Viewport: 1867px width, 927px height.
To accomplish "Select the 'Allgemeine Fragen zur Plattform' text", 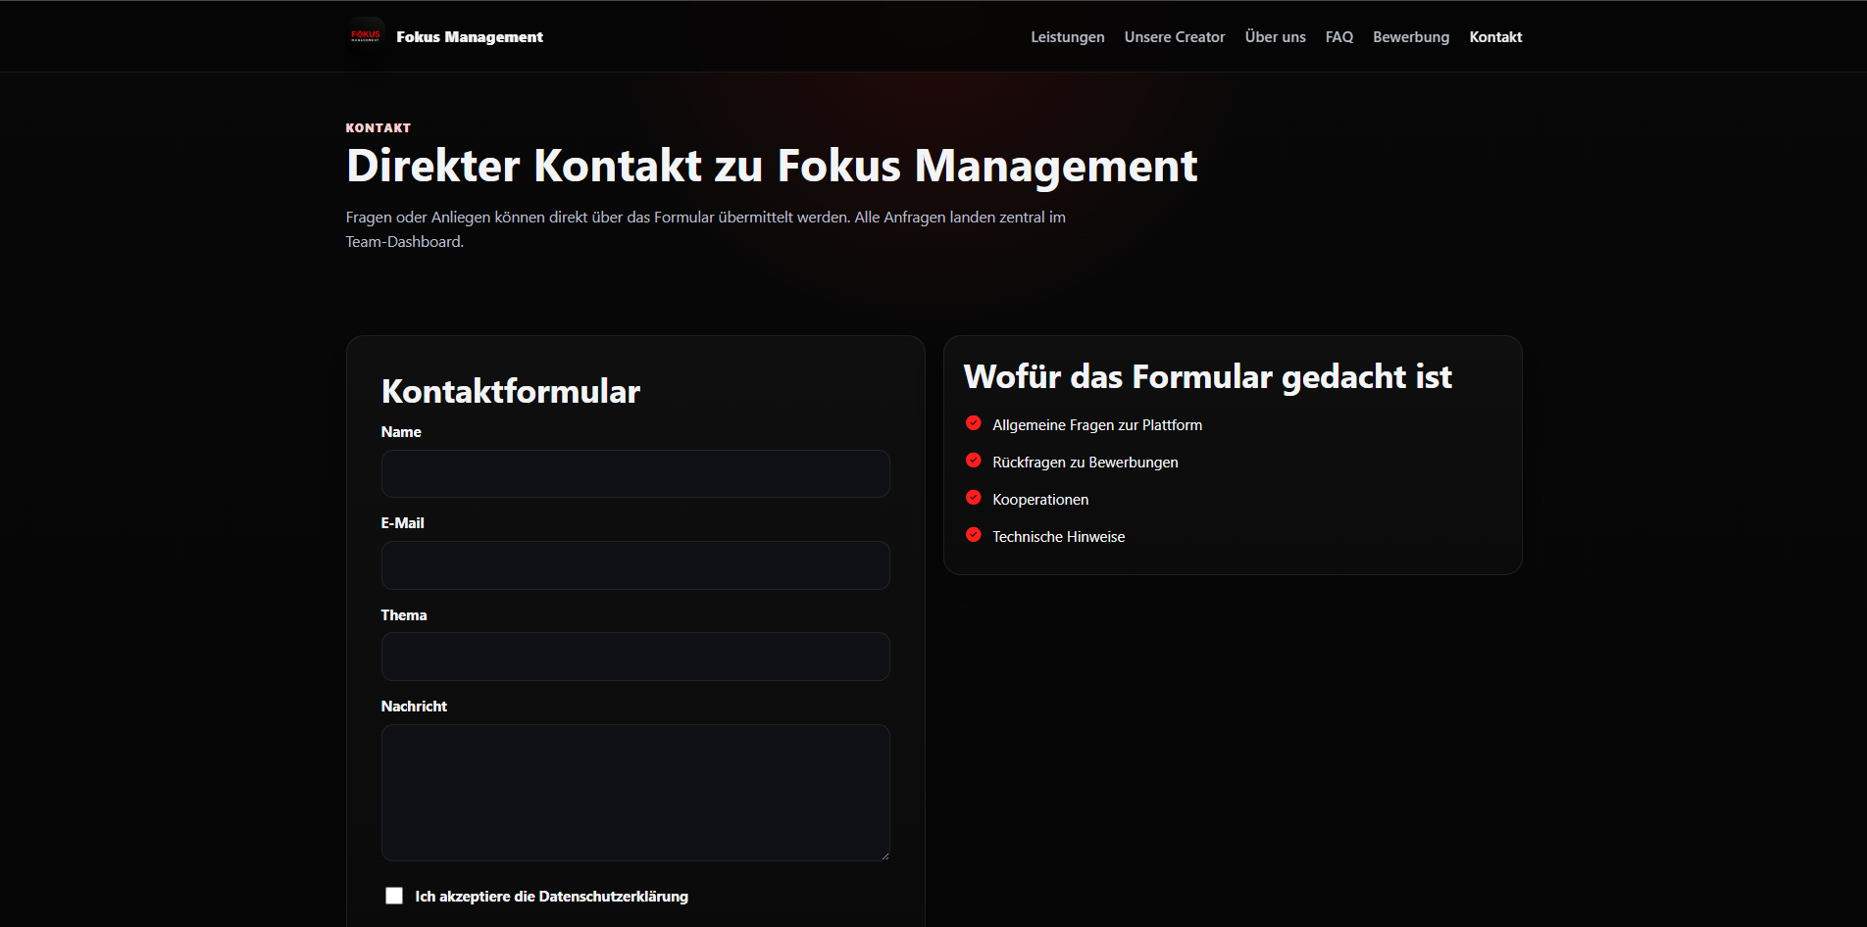I will [1097, 425].
